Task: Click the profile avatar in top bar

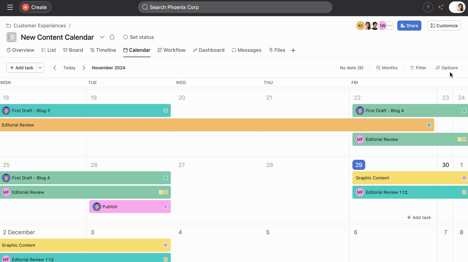Action: (x=460, y=7)
